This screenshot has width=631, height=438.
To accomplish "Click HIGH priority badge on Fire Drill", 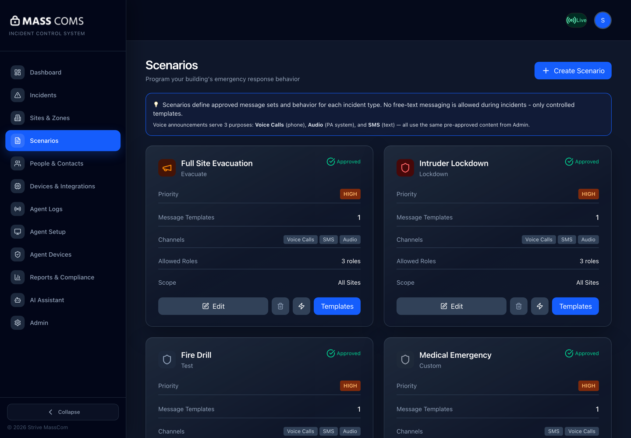I will pos(350,386).
